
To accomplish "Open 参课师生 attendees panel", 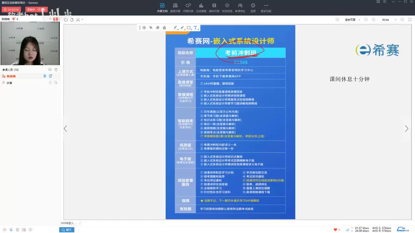I will coord(240,8).
